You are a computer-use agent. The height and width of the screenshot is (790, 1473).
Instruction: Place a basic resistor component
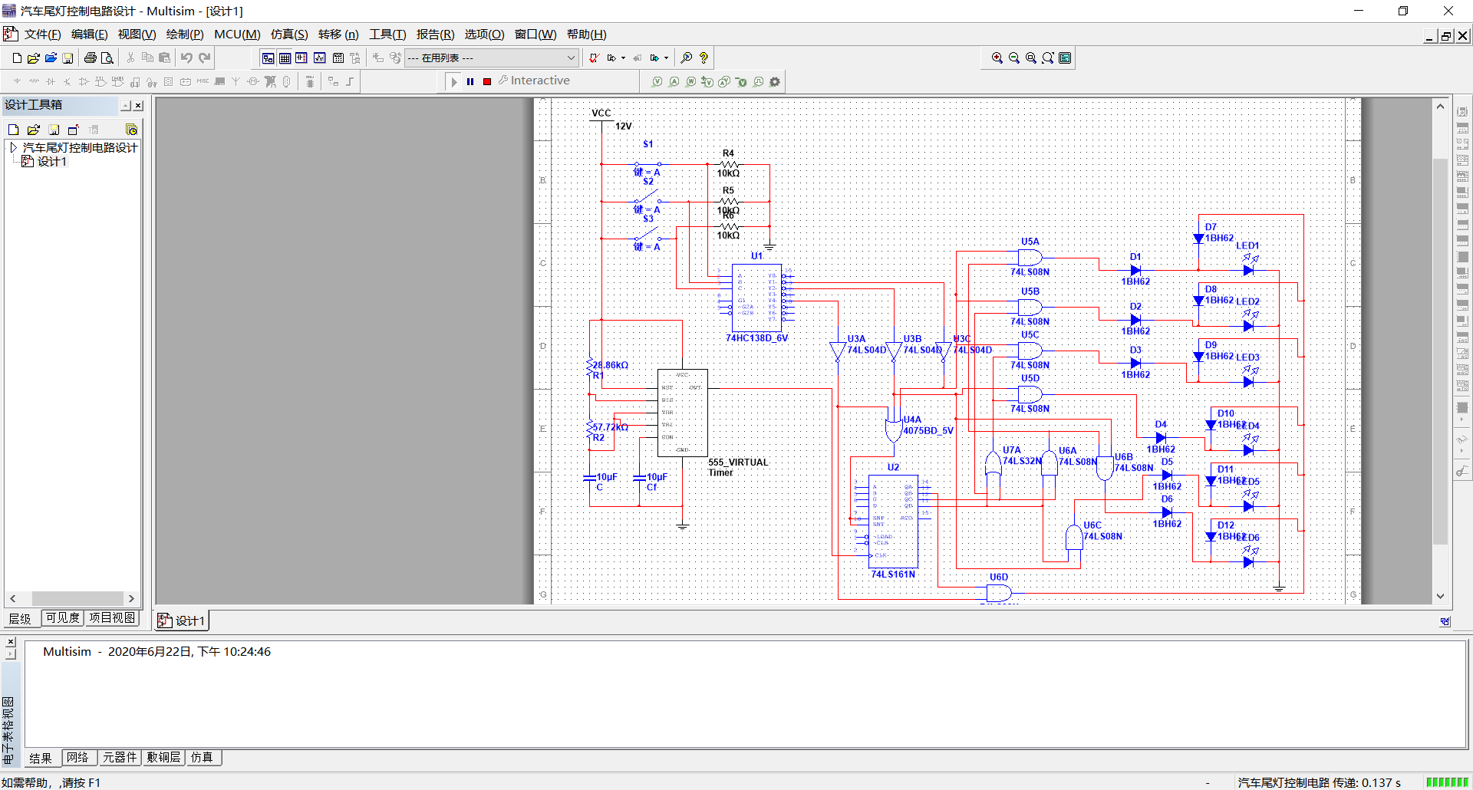coord(34,81)
